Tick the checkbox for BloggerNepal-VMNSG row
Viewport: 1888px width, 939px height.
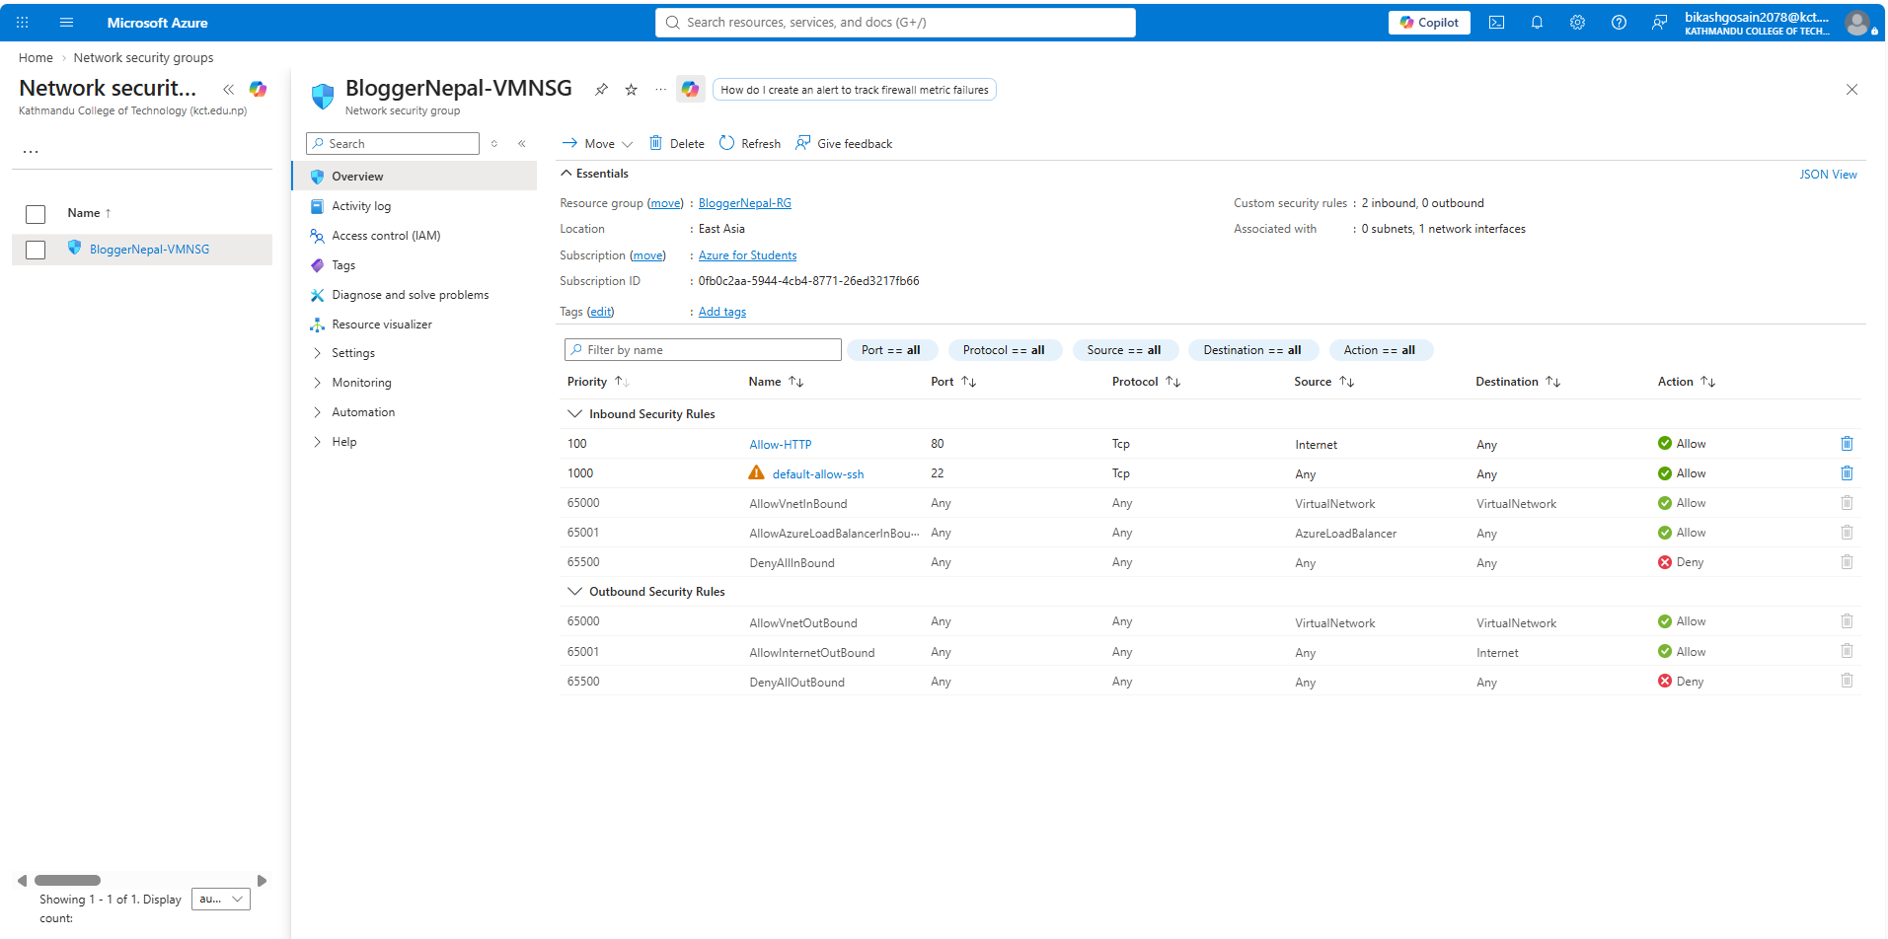(x=36, y=250)
